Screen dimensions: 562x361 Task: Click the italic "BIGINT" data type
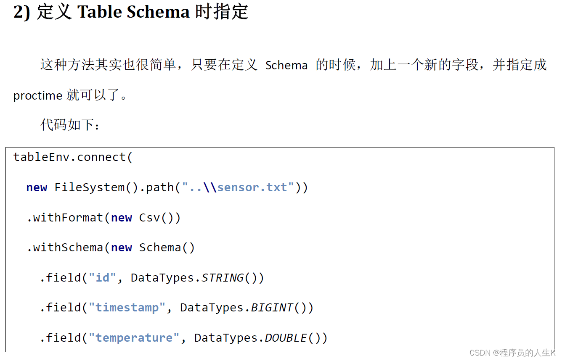coord(272,308)
